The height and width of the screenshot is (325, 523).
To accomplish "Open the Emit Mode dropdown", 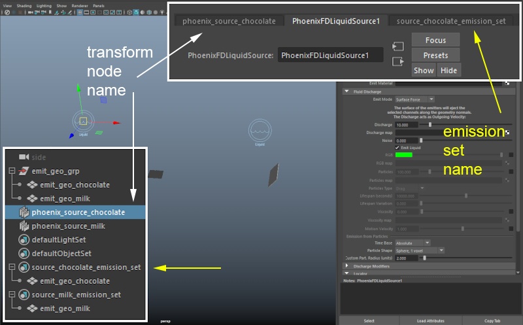I will [x=414, y=99].
